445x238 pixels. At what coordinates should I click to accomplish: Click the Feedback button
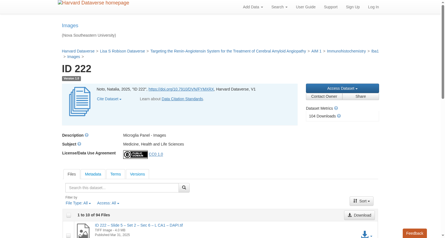[415, 233]
